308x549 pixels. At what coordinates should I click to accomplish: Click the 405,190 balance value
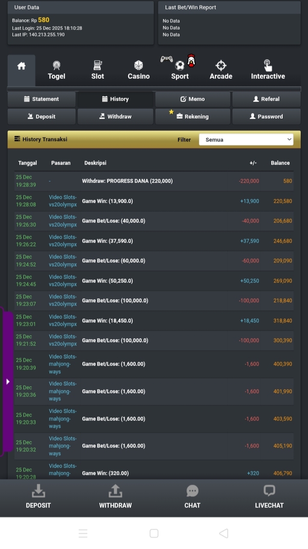pos(283,446)
